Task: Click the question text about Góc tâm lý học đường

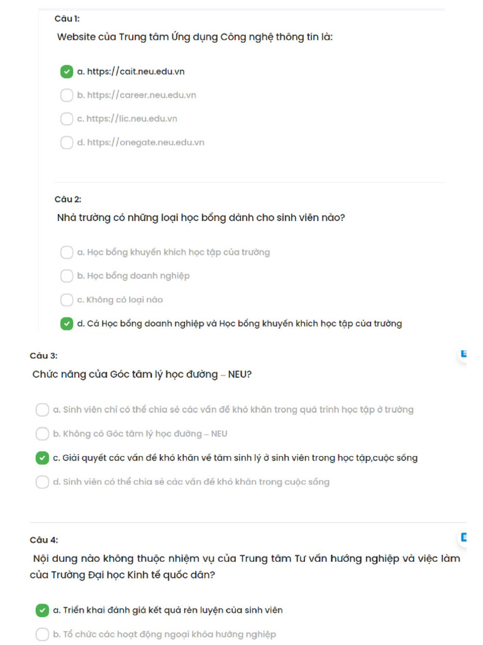Action: [142, 374]
